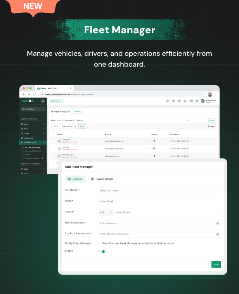Image resolution: width=239 pixels, height=294 pixels.
Task: Click the EN language icon
Action: (179, 101)
